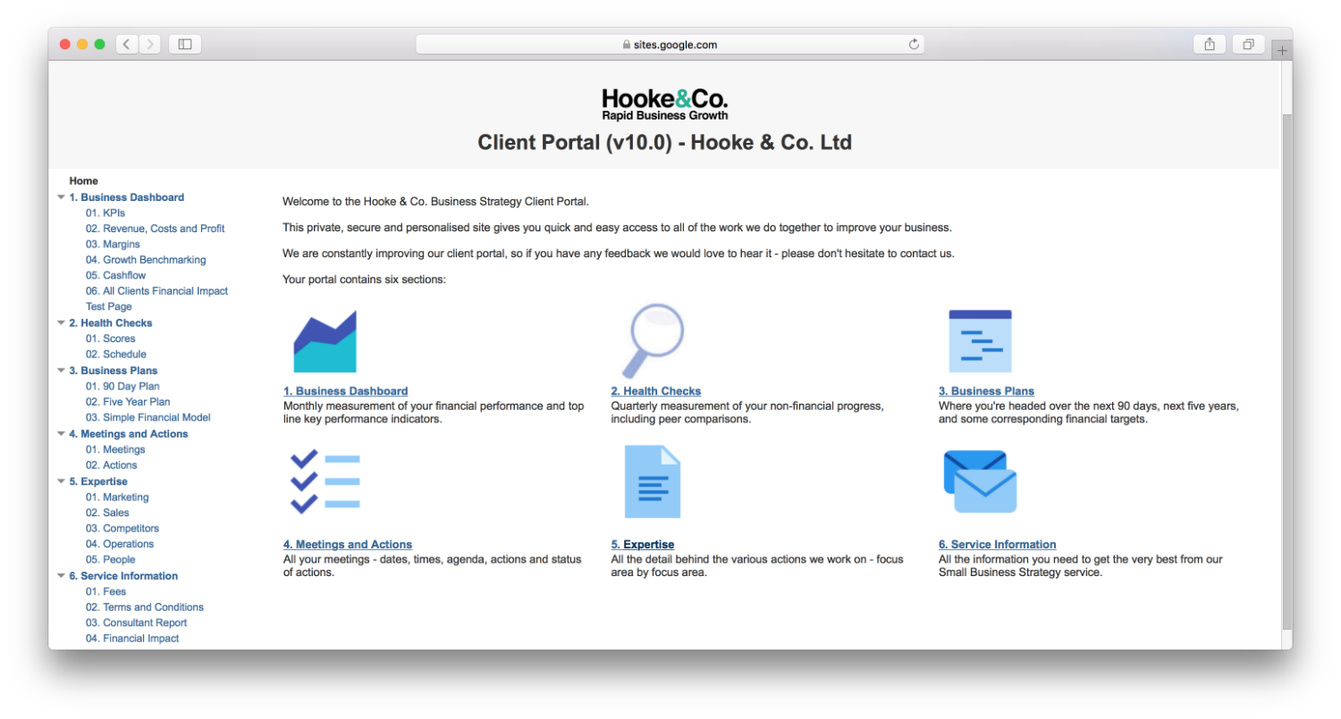Open 05. Cashflow page
Viewport: 1341px width, 719px height.
coord(116,276)
